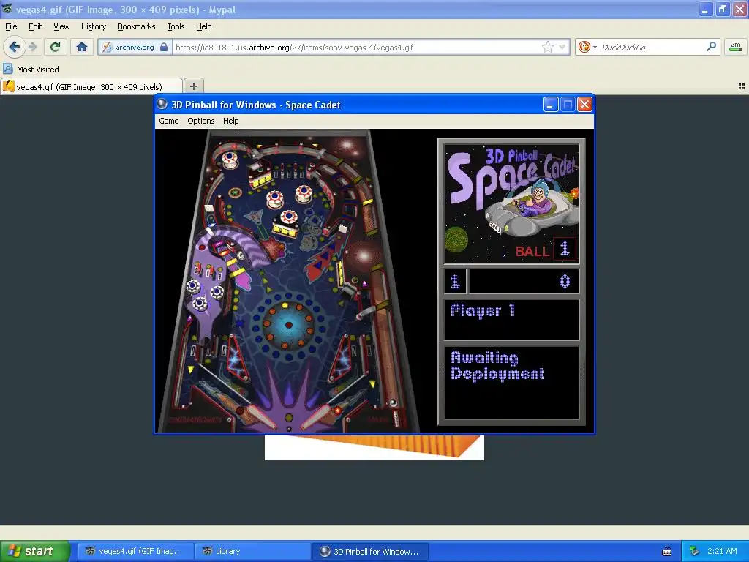The width and height of the screenshot is (749, 562).
Task: Click the tab groups icon at right of tab bar
Action: [x=742, y=86]
